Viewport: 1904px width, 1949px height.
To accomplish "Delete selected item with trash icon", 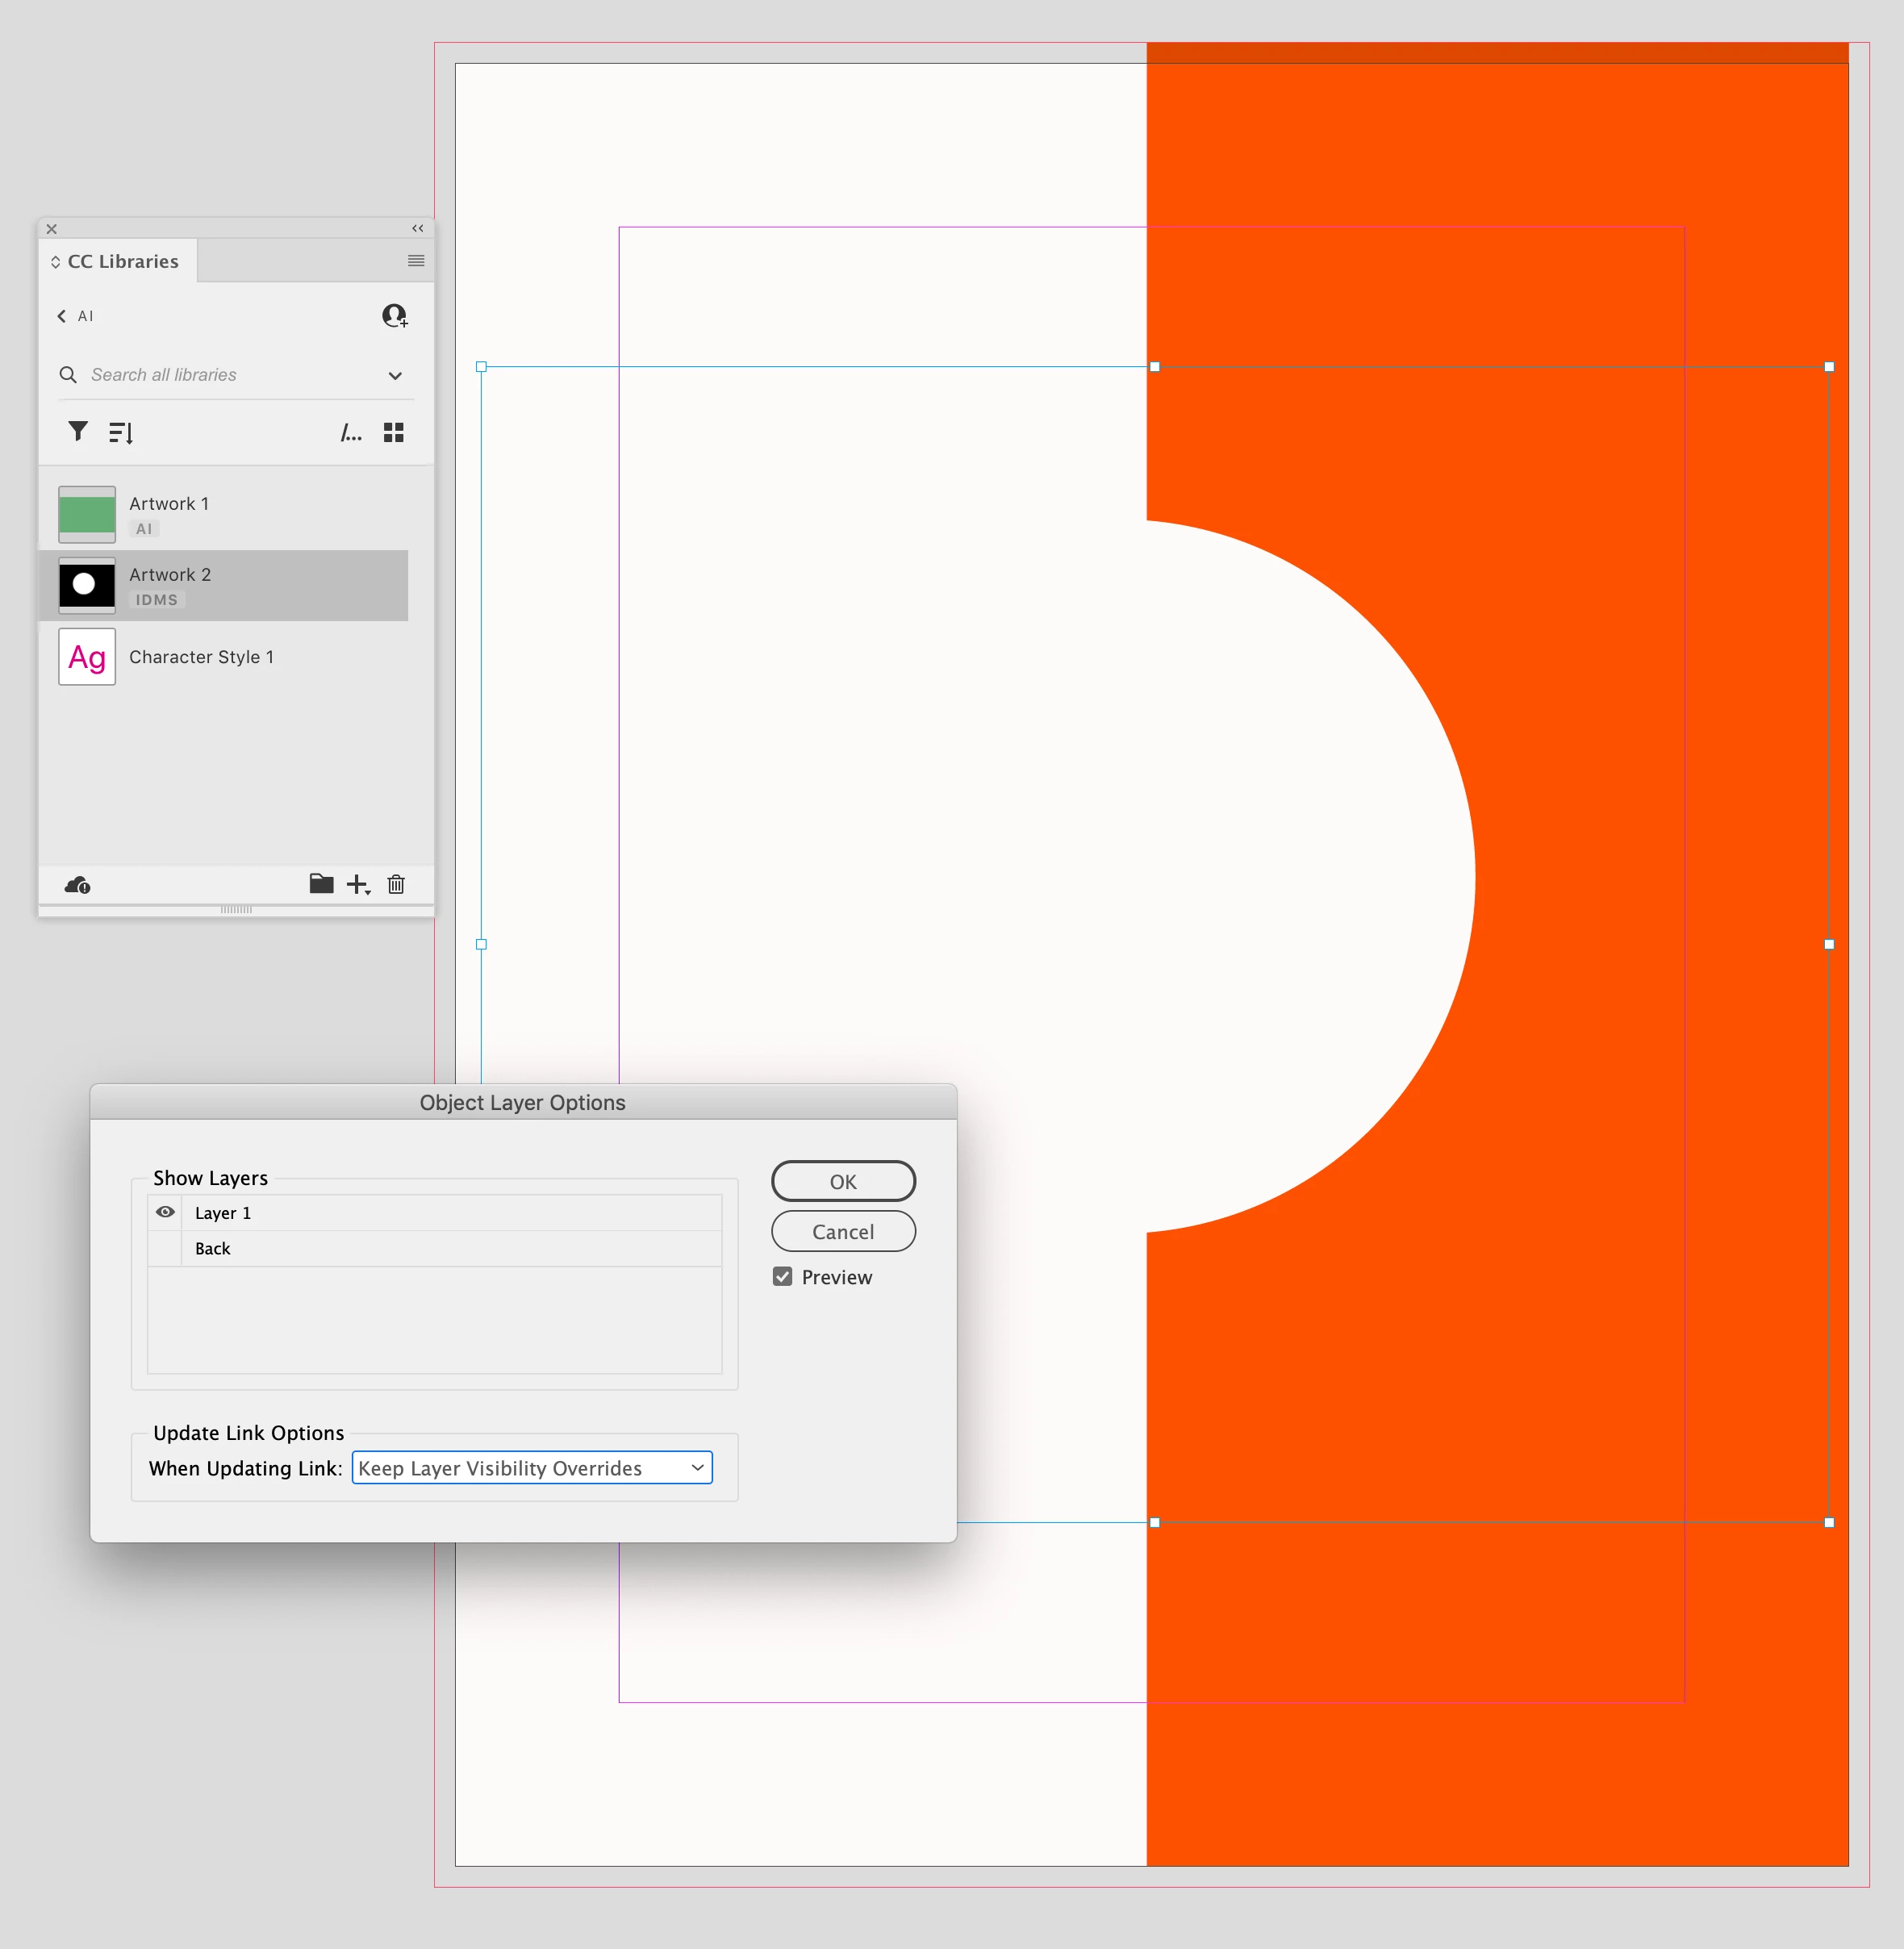I will tap(396, 884).
